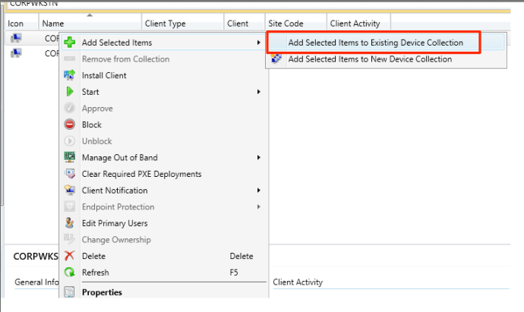
Task: Click the green plus Add Selected Items icon
Action: pyautogui.click(x=70, y=43)
